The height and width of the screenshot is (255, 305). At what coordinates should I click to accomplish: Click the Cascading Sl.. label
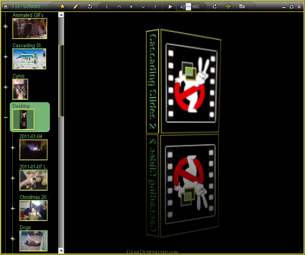(x=28, y=45)
